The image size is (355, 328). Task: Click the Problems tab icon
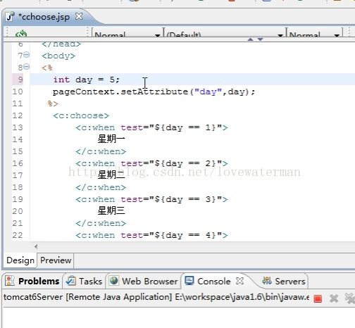point(10,281)
